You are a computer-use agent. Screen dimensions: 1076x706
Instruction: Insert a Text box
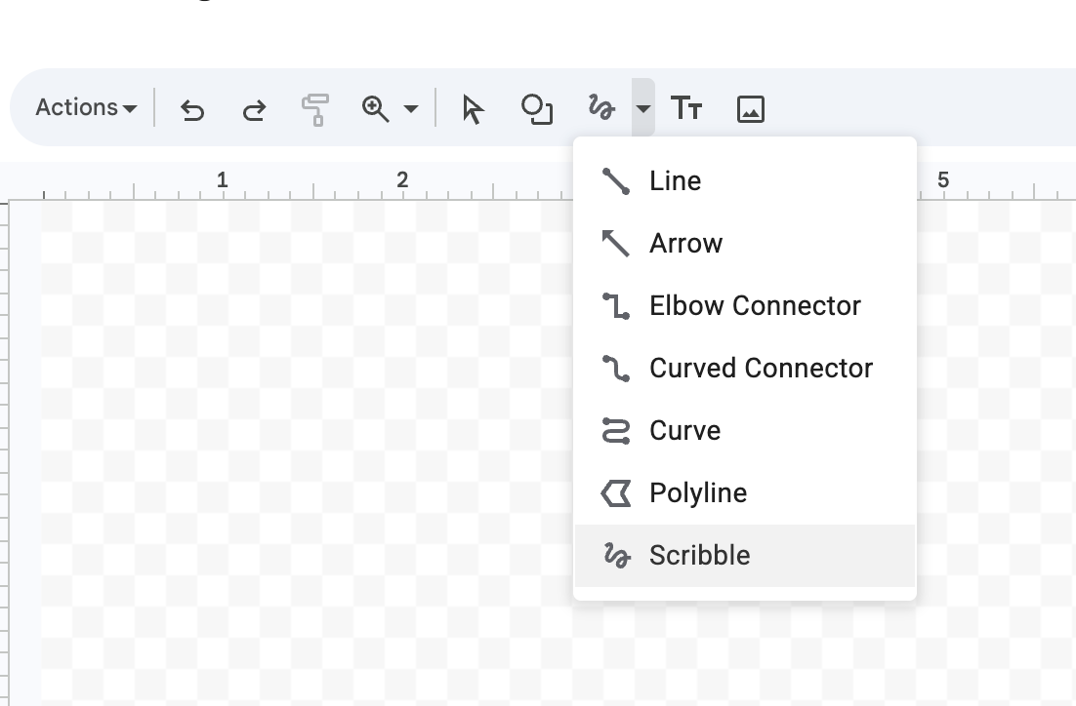686,109
